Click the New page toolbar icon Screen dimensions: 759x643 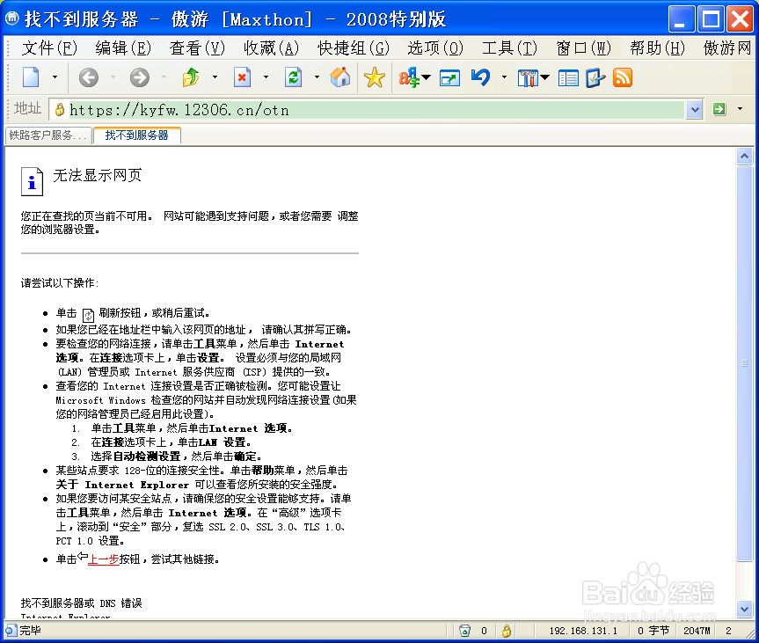tap(31, 77)
